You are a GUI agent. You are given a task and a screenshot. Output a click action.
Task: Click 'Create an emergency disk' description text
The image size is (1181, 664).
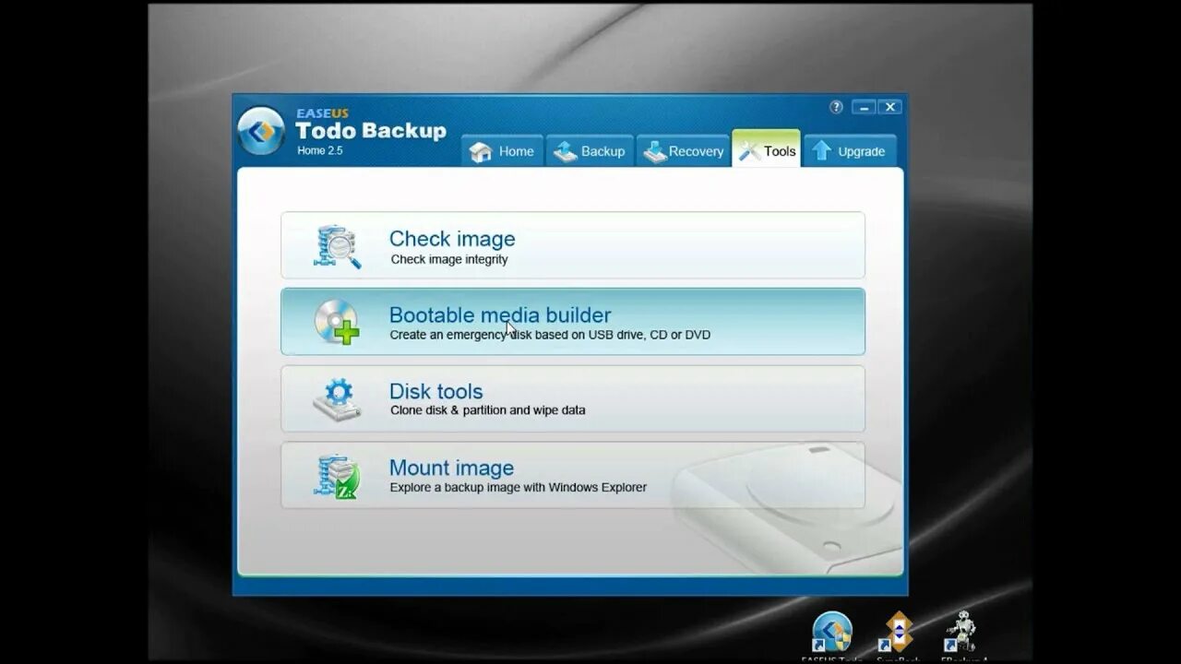pos(550,335)
